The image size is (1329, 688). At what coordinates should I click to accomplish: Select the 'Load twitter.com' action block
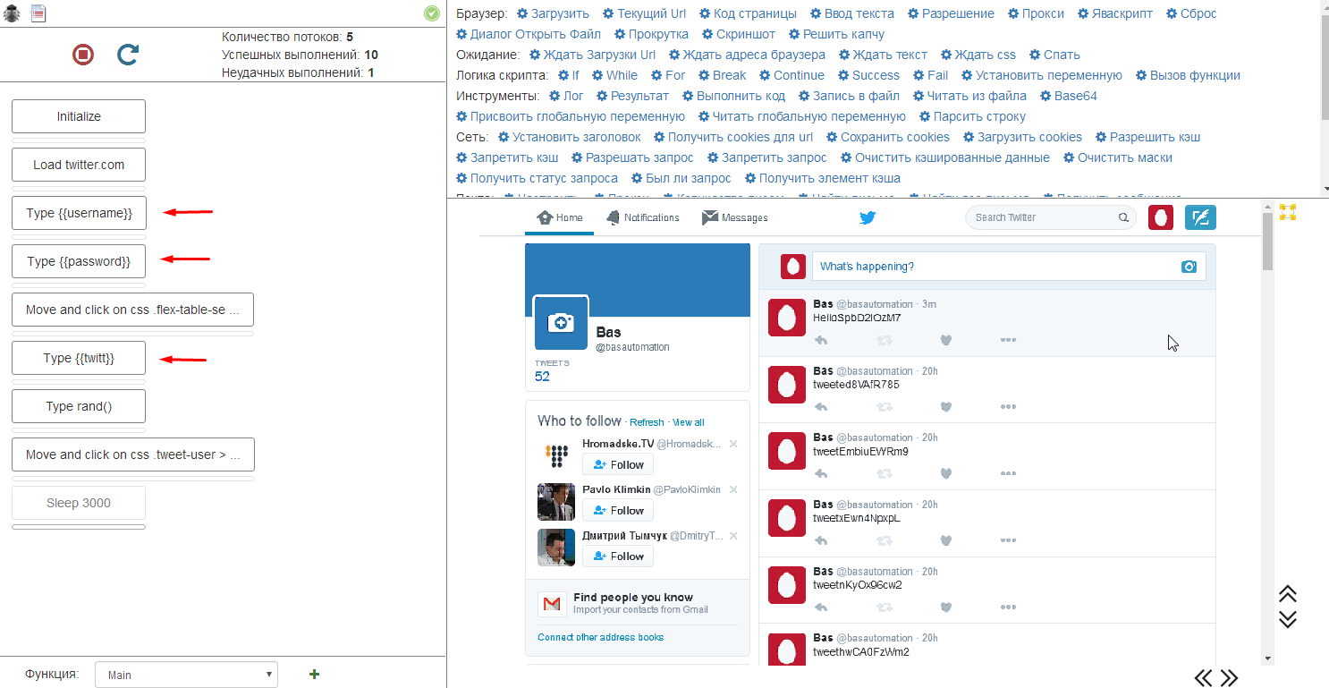pos(79,165)
